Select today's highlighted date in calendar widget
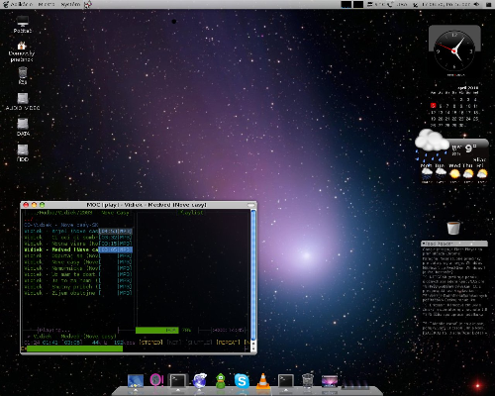The height and width of the screenshot is (396, 495). pos(434,106)
